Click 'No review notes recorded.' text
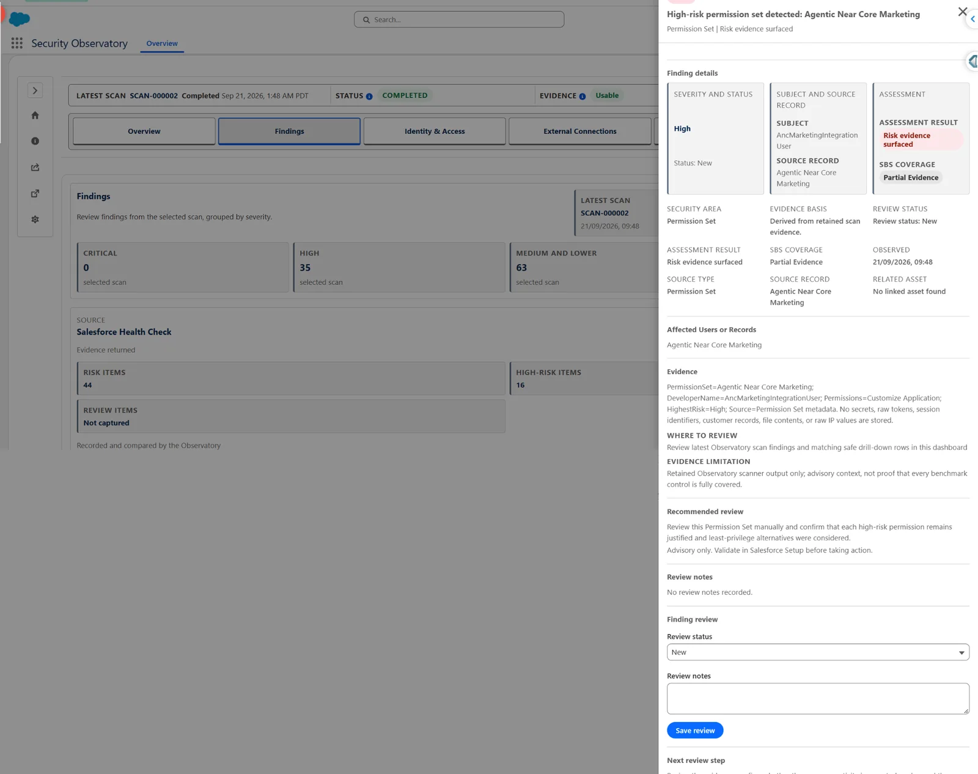Screen dimensions: 978x774 tap(710, 592)
